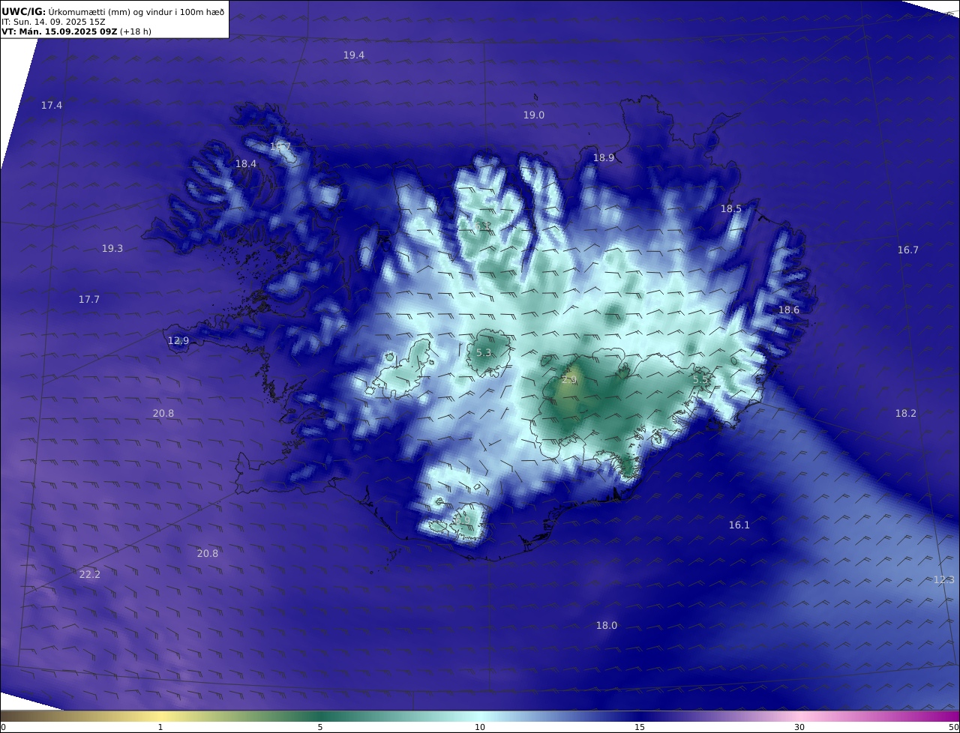This screenshot has width=960, height=733.
Task: Select the 18.6 value label
Action: click(789, 310)
